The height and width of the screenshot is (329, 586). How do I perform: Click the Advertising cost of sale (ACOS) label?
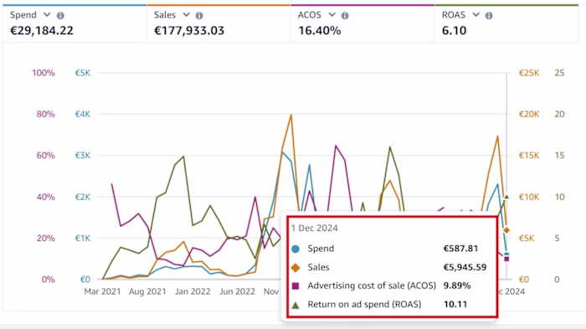coord(372,285)
